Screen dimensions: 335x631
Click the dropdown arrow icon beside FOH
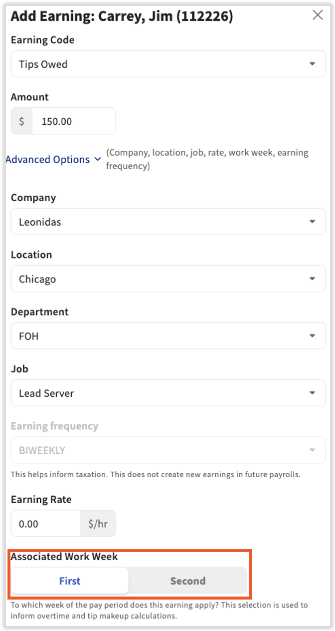[314, 335]
